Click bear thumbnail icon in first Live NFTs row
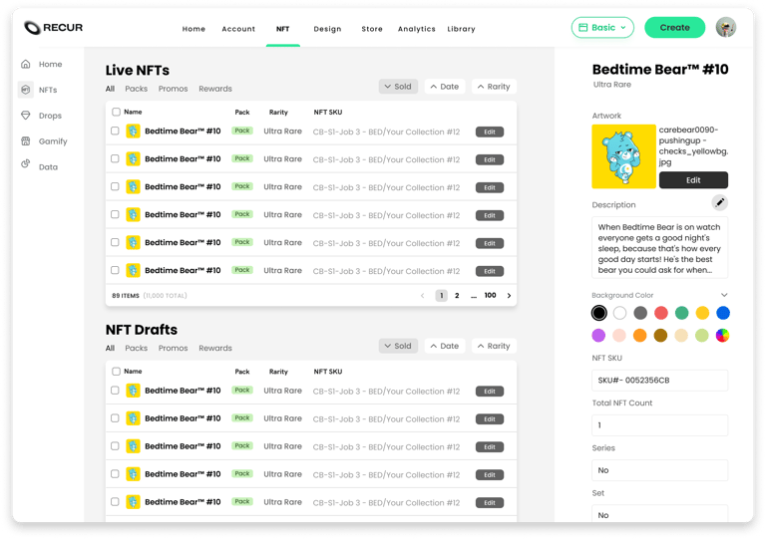Viewport: 766px width, 539px height. 133,132
